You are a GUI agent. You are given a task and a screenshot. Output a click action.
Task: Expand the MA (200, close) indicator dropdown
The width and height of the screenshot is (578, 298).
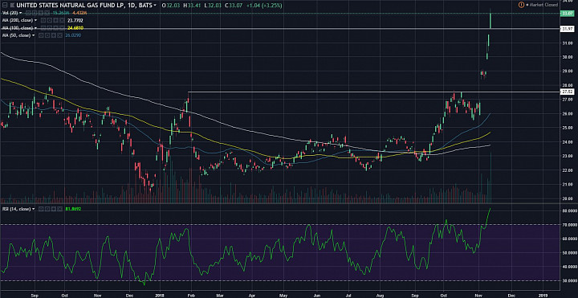[x=35, y=20]
